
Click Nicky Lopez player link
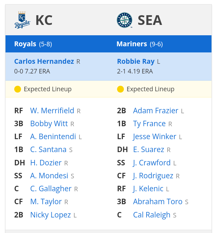pyautogui.click(x=50, y=215)
